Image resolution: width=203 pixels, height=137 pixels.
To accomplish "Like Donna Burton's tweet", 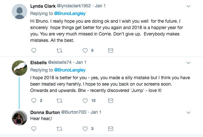I will pos(85,129).
